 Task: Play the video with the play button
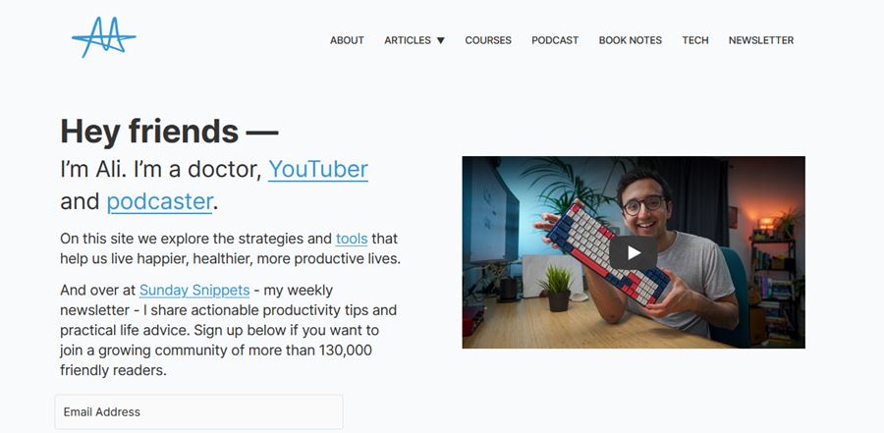634,252
